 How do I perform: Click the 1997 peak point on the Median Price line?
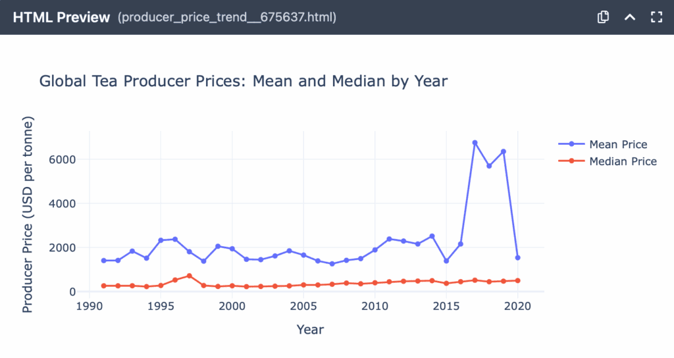pos(189,276)
